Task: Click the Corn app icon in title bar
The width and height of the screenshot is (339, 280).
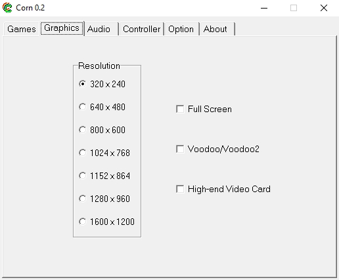Action: pos(7,8)
